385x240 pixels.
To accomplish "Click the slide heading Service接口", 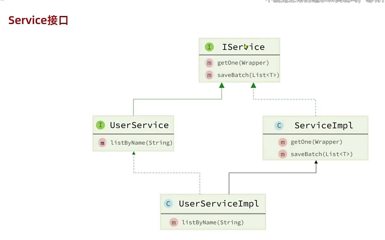I will click(x=38, y=21).
